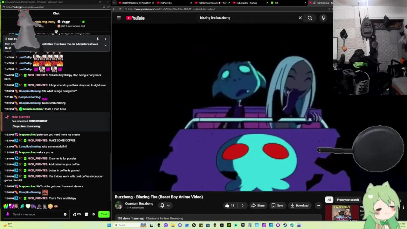Image resolution: width=407 pixels, height=229 pixels.
Task: Open the Buzzbong AI suggested video thumbnail
Action: (341, 212)
